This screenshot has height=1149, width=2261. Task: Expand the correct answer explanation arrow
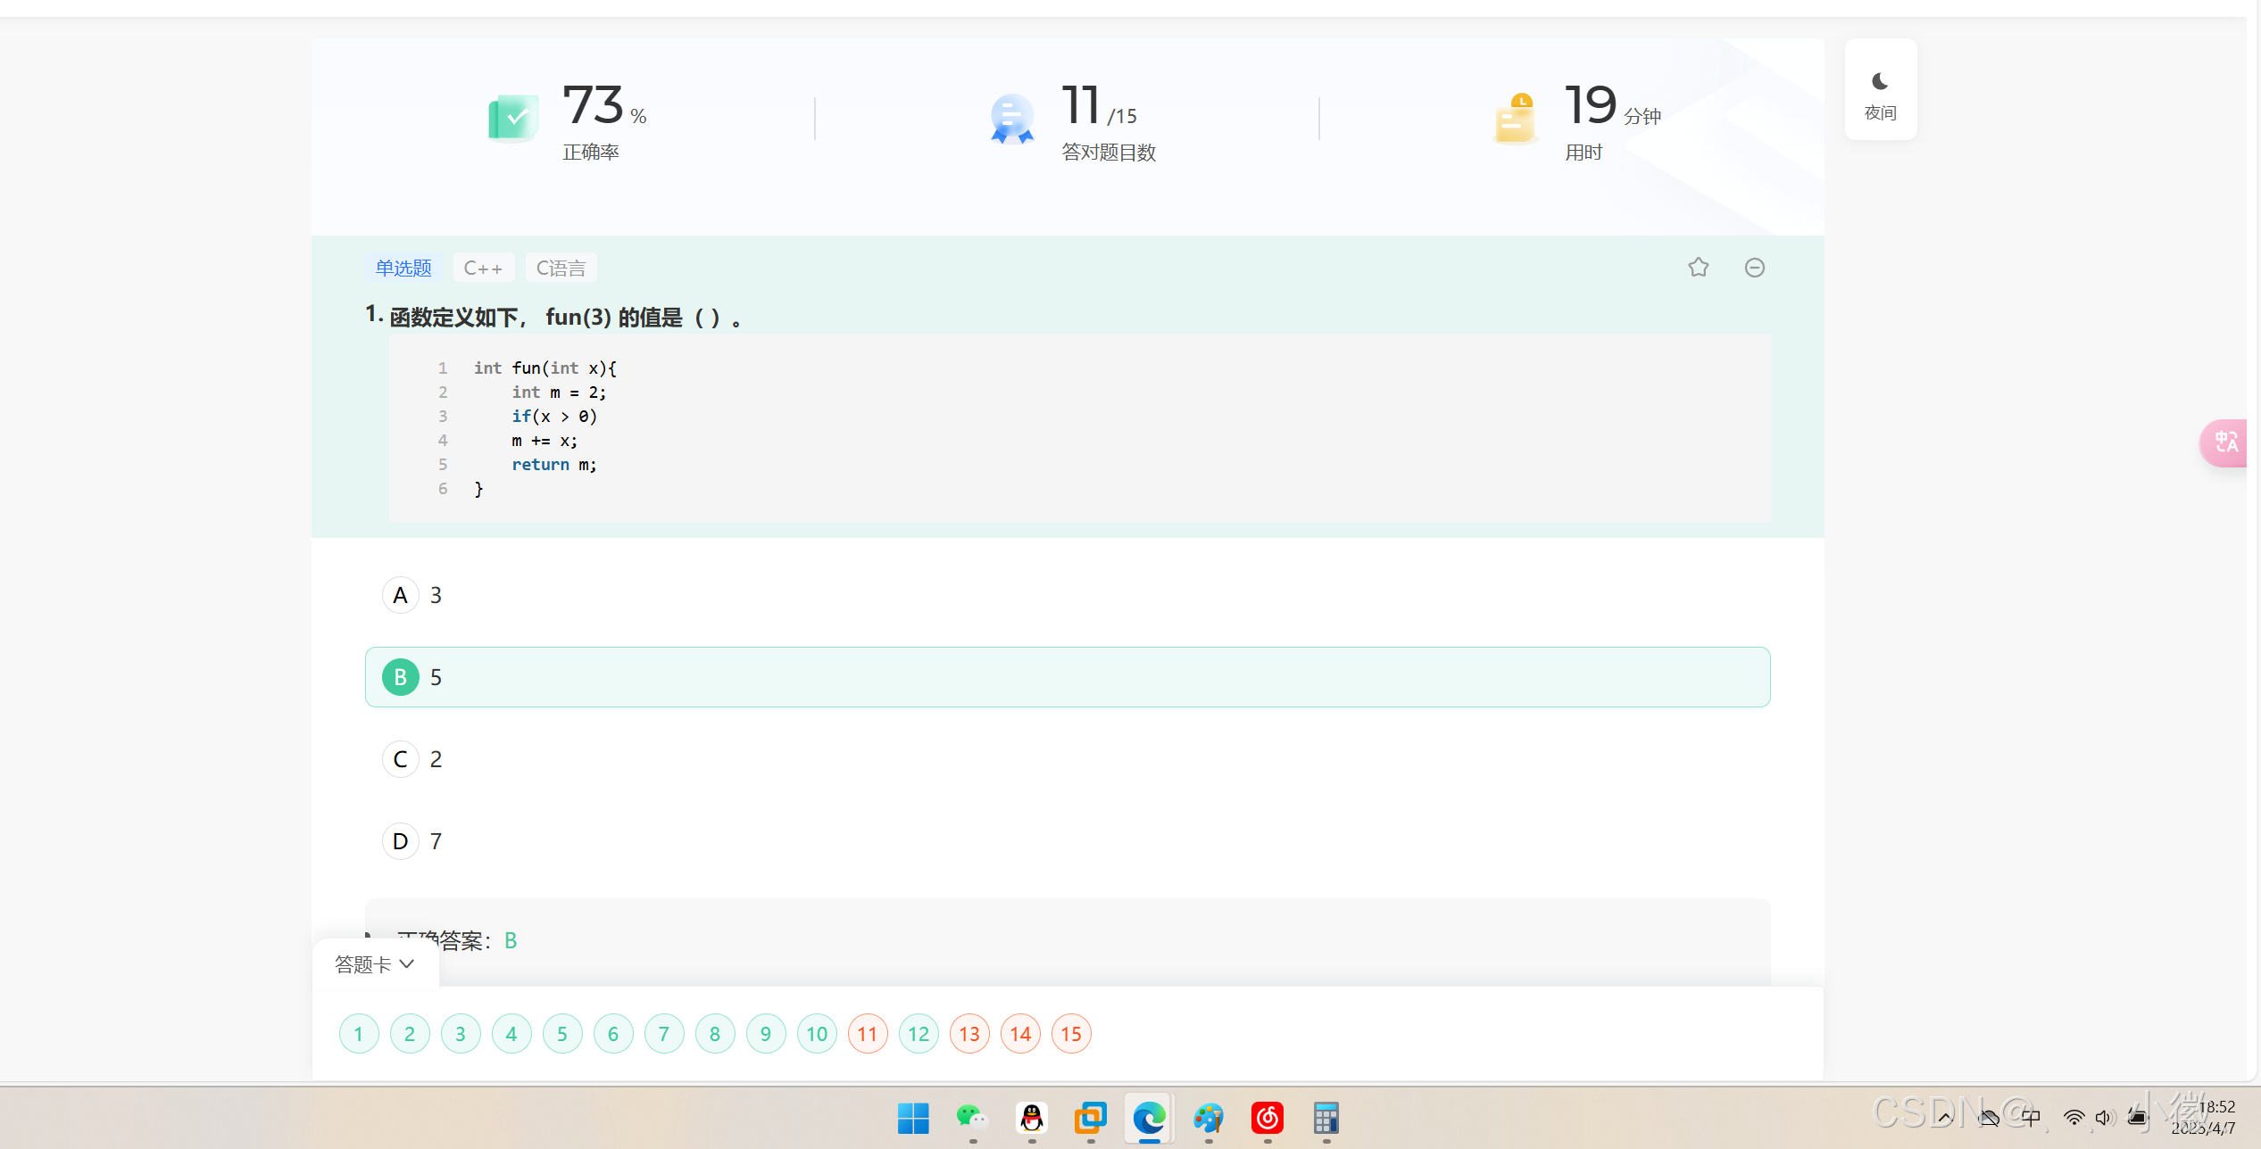click(369, 936)
